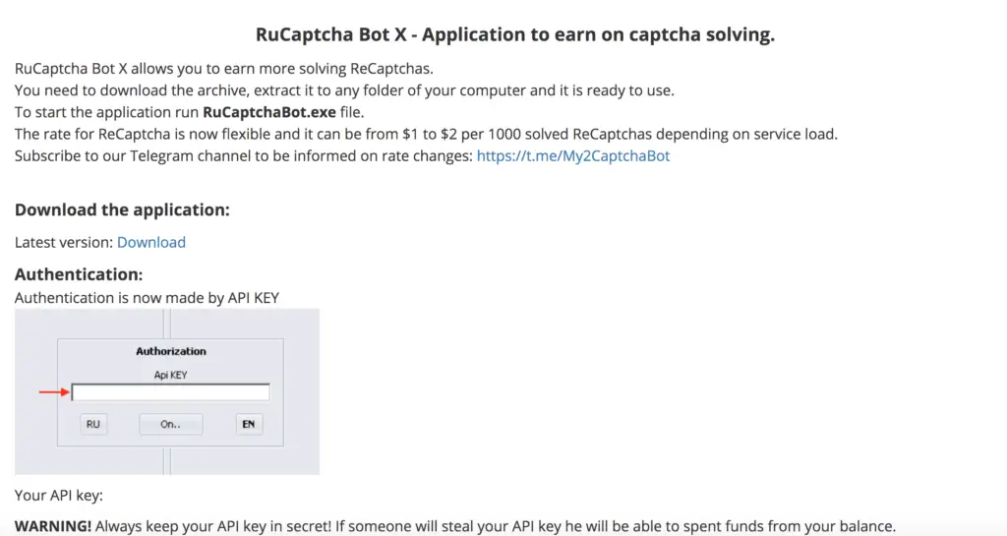Open the t.me/My2CaptchaBot Telegram link
This screenshot has height=536, width=1007.
(x=573, y=156)
